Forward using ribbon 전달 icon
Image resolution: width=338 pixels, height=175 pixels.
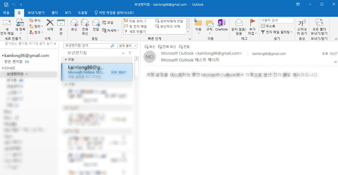(96, 25)
